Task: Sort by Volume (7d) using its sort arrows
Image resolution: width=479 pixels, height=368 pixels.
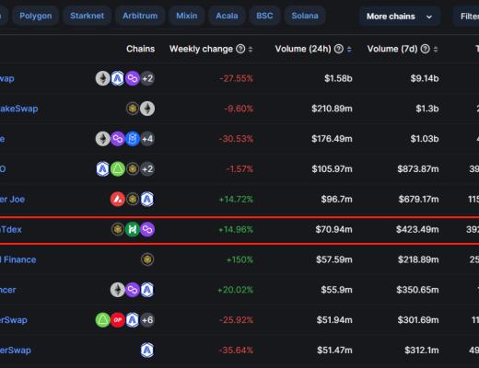Action: [x=436, y=49]
